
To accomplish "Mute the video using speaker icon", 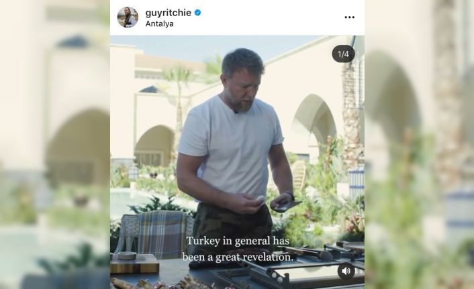I will click(x=346, y=271).
